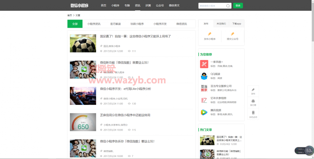Click the 发布小程序 pencil icon
314x159 pixels.
point(210,34)
